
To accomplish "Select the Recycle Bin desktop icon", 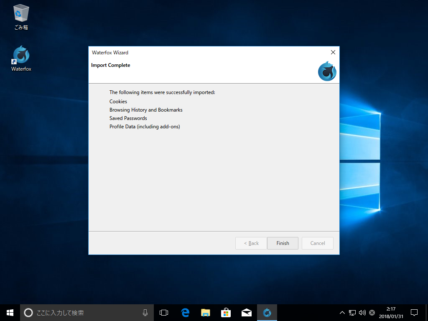I will pyautogui.click(x=21, y=17).
